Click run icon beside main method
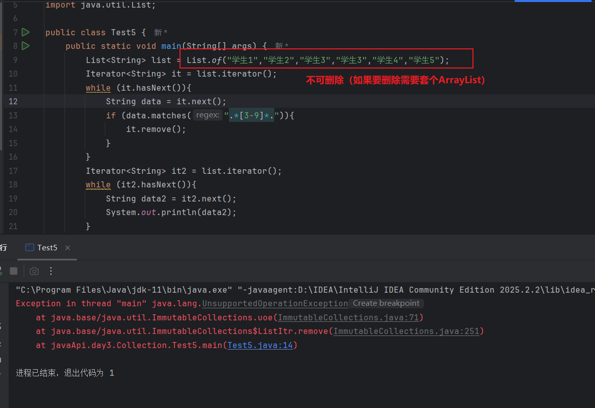Image resolution: width=595 pixels, height=408 pixels. pyautogui.click(x=26, y=46)
